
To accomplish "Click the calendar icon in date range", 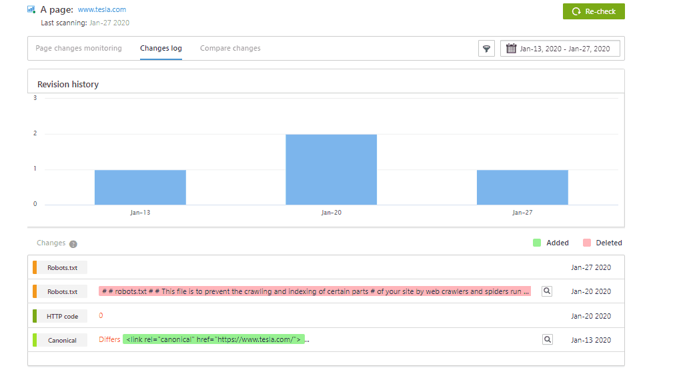I will click(x=511, y=49).
